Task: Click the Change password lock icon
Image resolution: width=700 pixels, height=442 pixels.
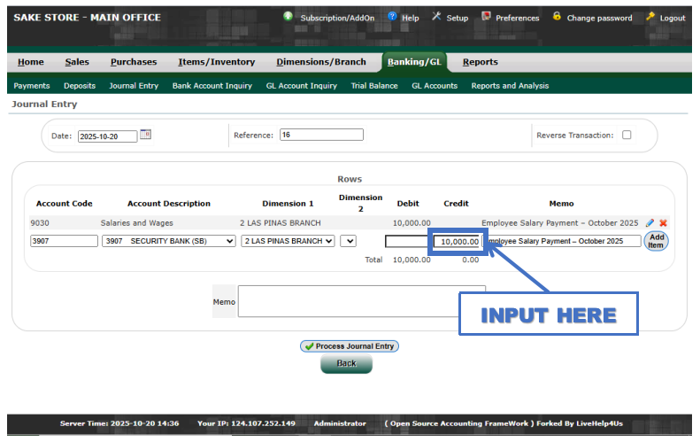Action: [x=557, y=17]
